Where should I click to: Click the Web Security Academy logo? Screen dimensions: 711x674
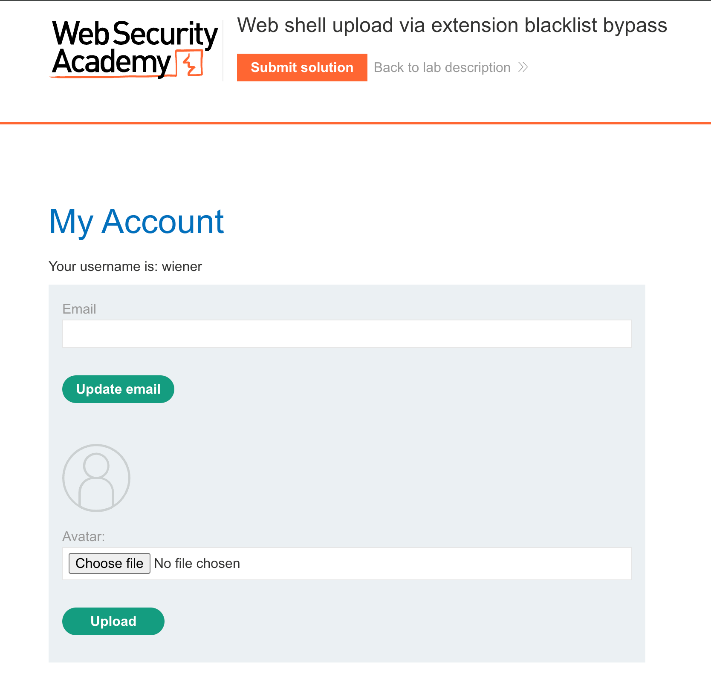pos(134,49)
